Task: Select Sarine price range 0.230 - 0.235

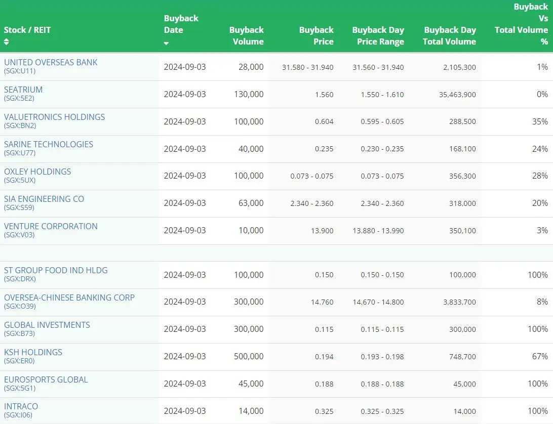Action: tap(382, 149)
